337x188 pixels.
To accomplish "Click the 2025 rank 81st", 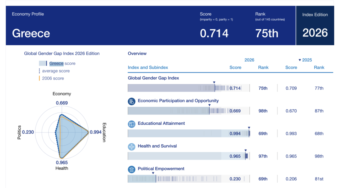I will click(x=319, y=179).
